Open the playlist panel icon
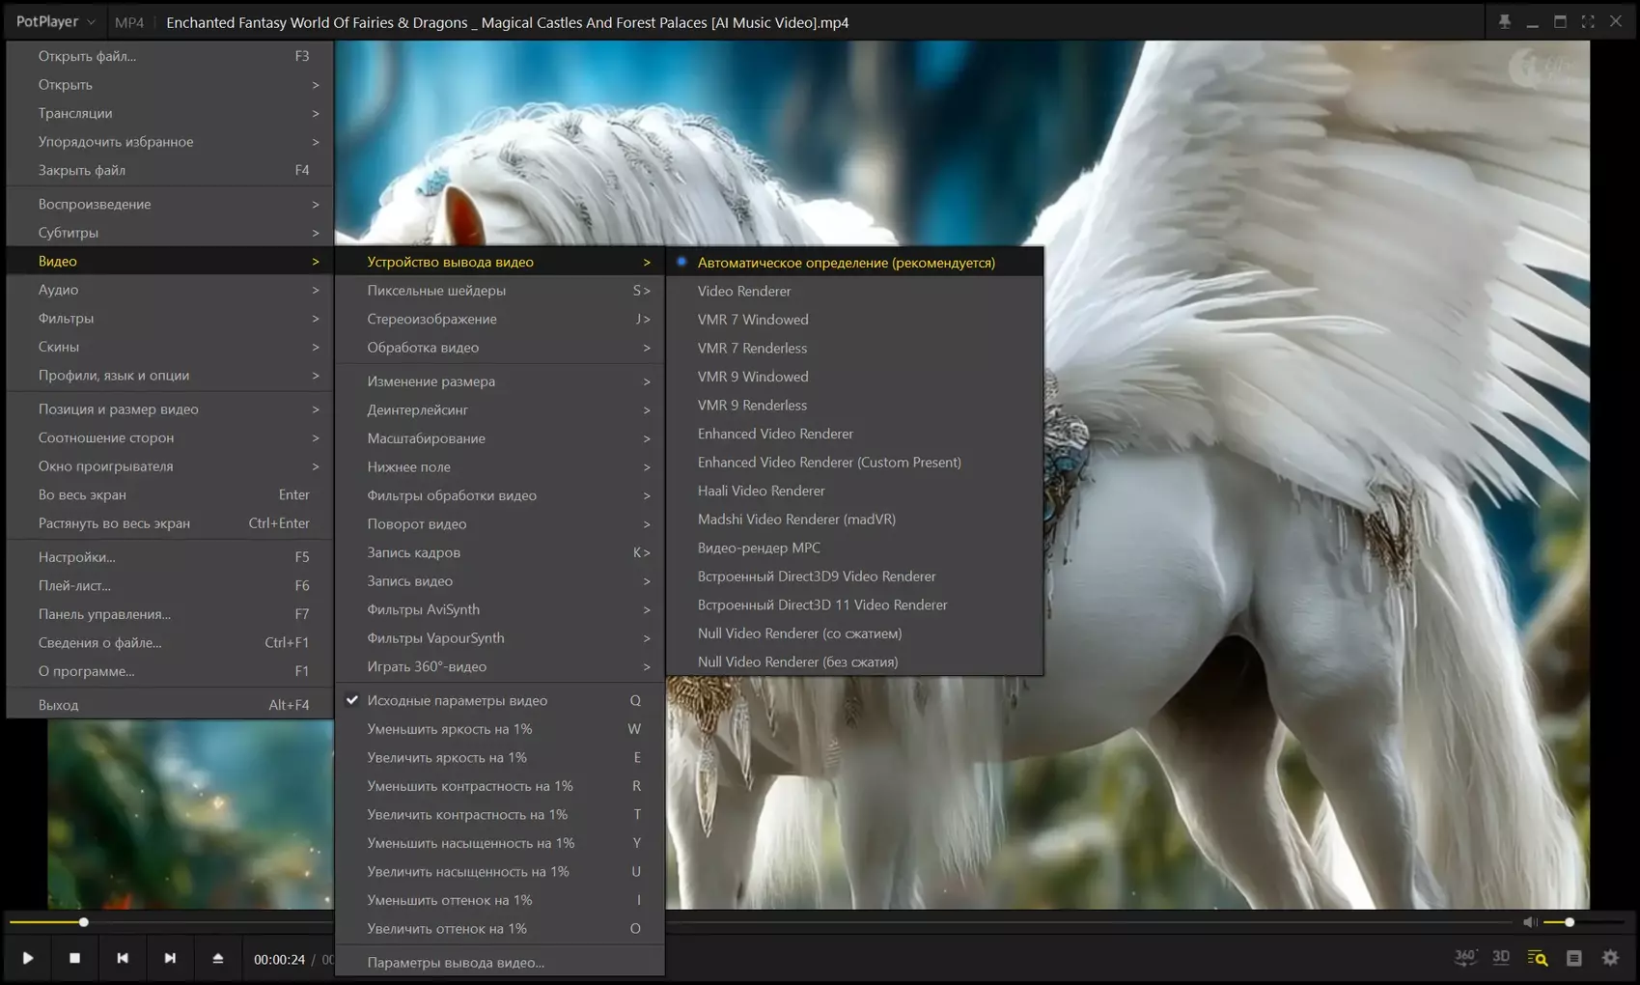Viewport: 1640px width, 985px height. [1574, 958]
